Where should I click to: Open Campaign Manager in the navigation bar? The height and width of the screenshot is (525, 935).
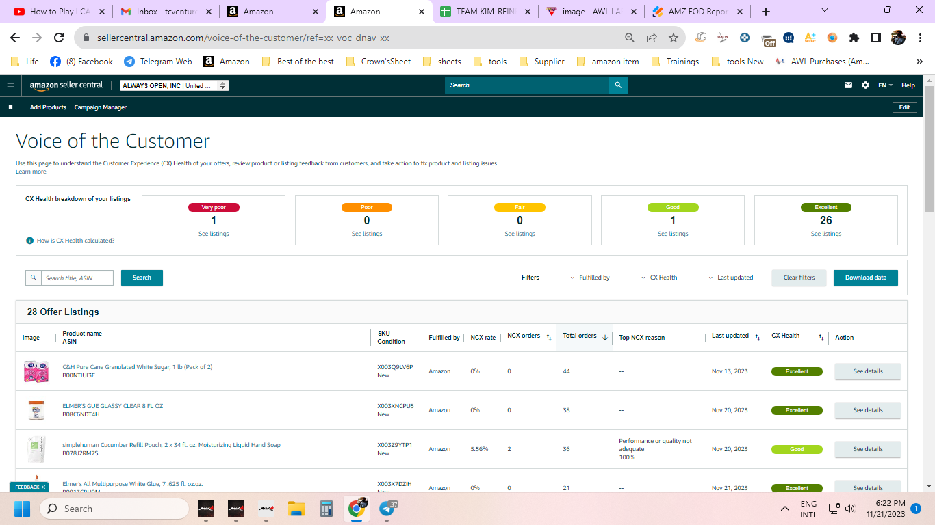coord(101,107)
